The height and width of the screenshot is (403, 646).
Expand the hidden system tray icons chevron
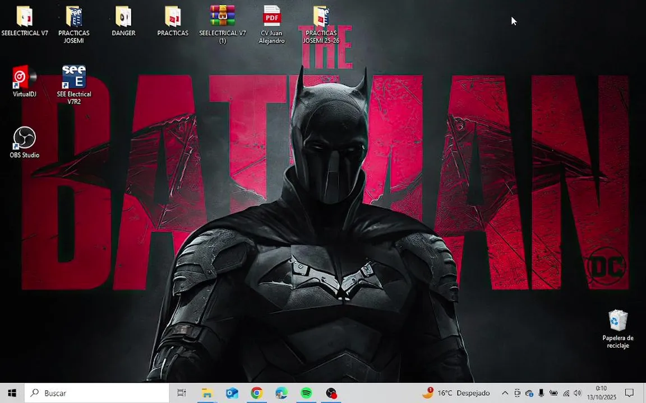click(505, 393)
